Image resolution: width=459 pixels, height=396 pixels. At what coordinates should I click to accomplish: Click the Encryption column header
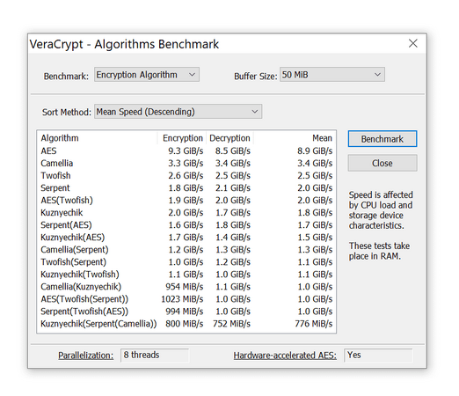[182, 138]
